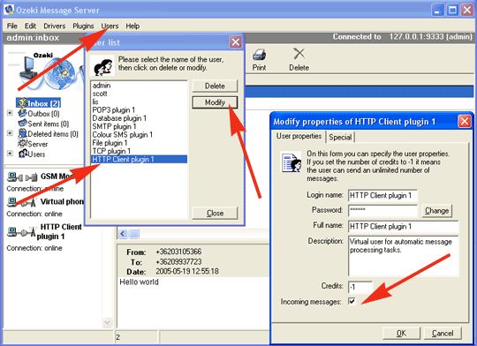Select HTTP Client plugin 1 in user list

click(139, 159)
